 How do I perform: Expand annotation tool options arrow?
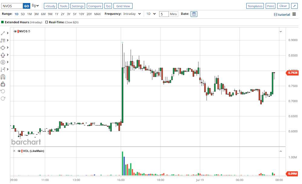[8, 62]
